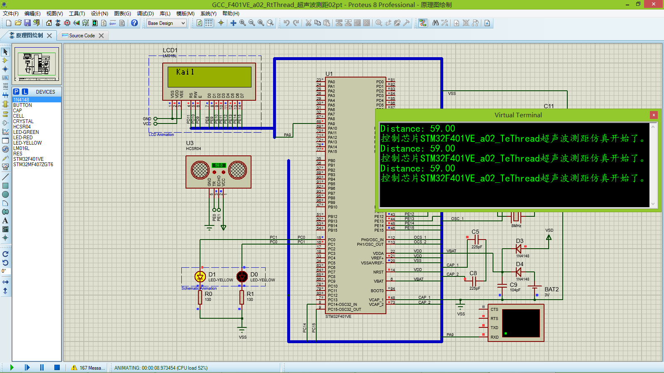Close the Source Code tab
664x373 pixels.
101,36
